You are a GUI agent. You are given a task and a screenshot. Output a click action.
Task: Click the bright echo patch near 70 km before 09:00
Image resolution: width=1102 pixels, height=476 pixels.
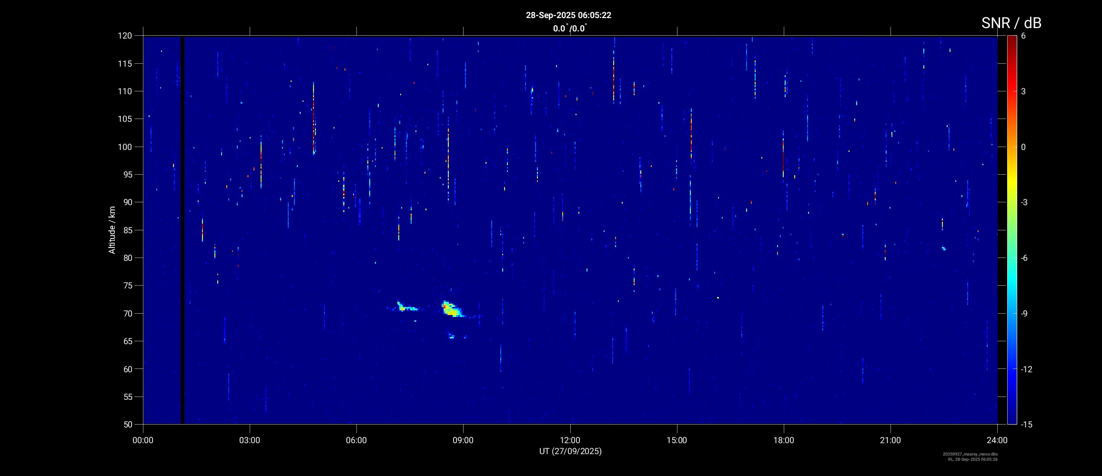coord(451,310)
